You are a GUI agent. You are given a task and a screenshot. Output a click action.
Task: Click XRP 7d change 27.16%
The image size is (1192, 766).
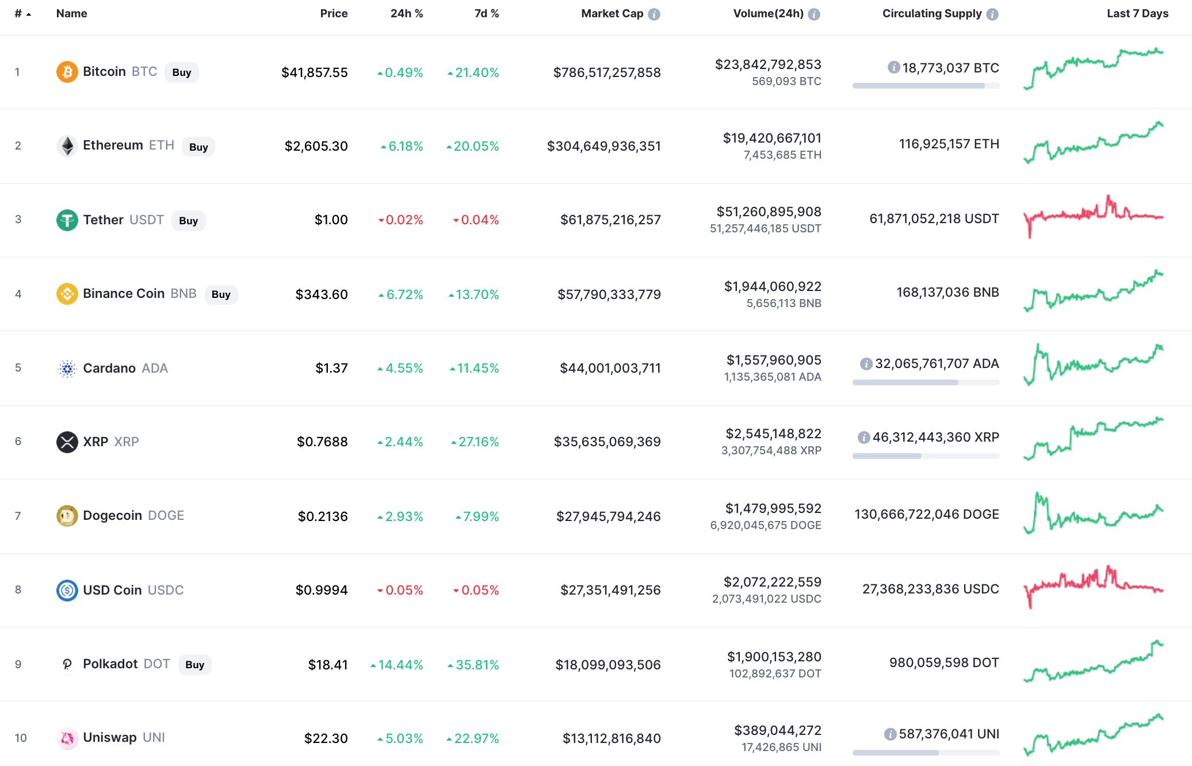pos(475,442)
